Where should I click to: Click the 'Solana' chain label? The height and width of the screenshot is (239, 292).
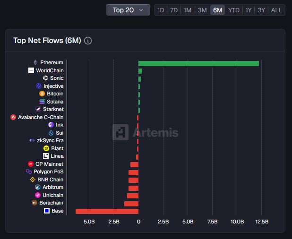coord(55,102)
